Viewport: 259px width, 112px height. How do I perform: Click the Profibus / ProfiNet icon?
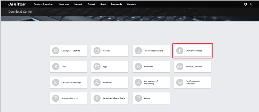[180, 66]
